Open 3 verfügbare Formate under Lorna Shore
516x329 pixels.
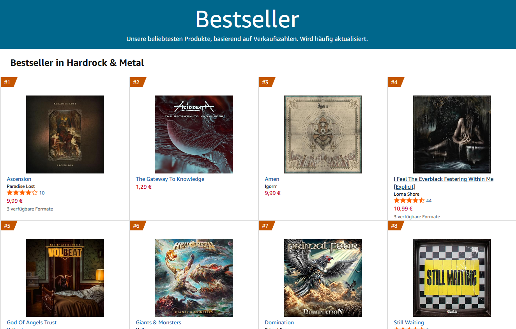(x=417, y=217)
